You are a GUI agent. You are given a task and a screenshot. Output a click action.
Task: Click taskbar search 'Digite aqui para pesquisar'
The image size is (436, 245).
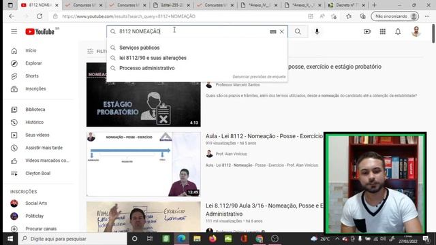(72, 239)
